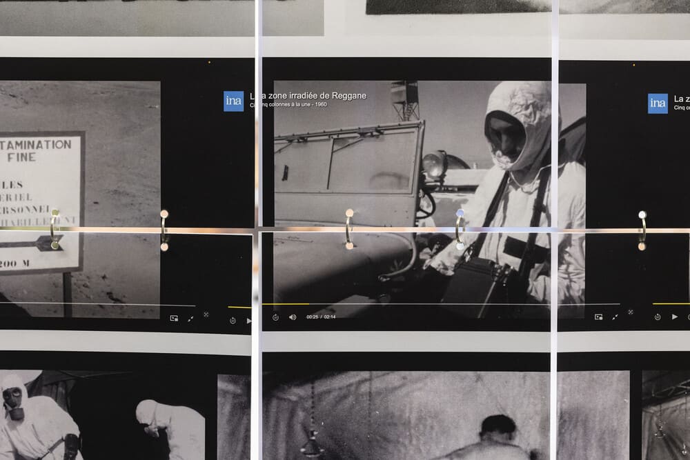Click the INA logo at the far right edge
This screenshot has height=460, width=690.
pos(658,103)
